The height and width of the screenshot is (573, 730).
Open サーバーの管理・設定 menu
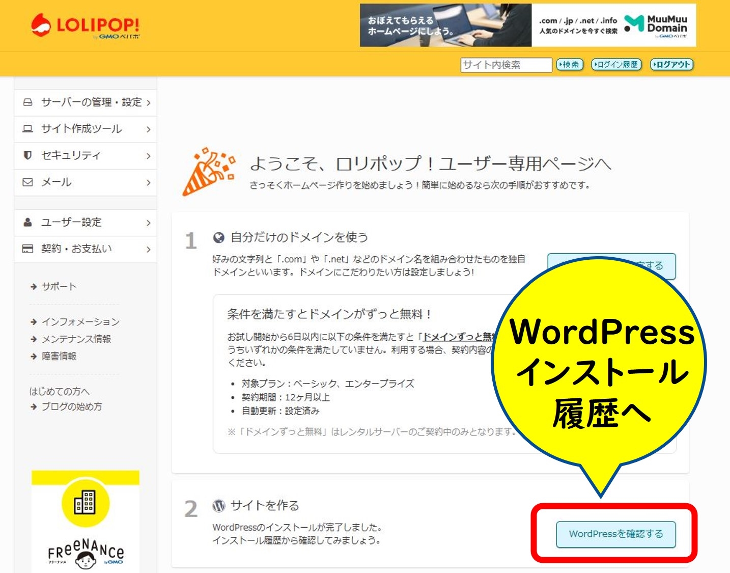tap(86, 102)
